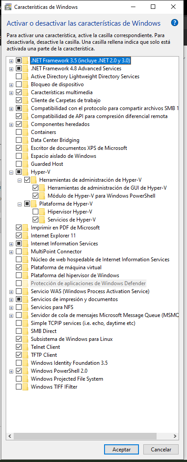The height and width of the screenshot is (462, 187).
Task: Click the folder icon next to Hyper-V
Action: coord(26,172)
